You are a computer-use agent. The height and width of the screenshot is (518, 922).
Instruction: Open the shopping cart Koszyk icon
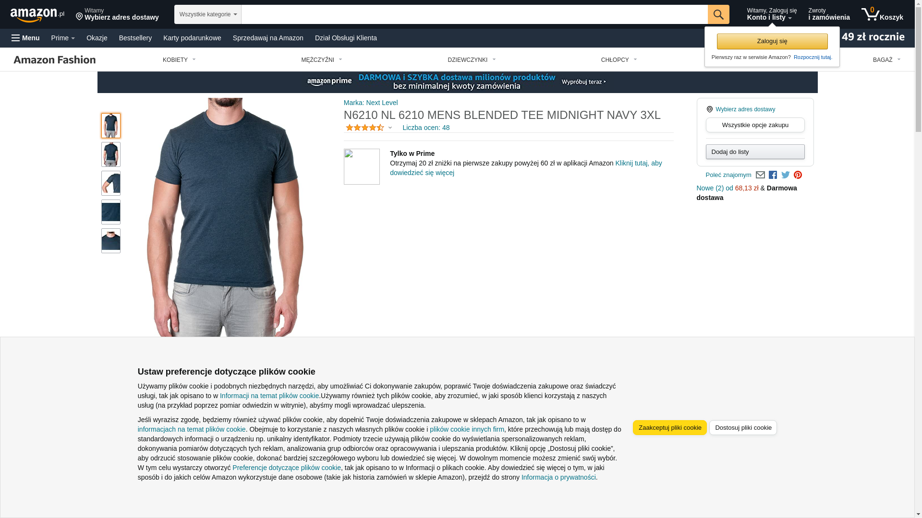click(x=882, y=14)
